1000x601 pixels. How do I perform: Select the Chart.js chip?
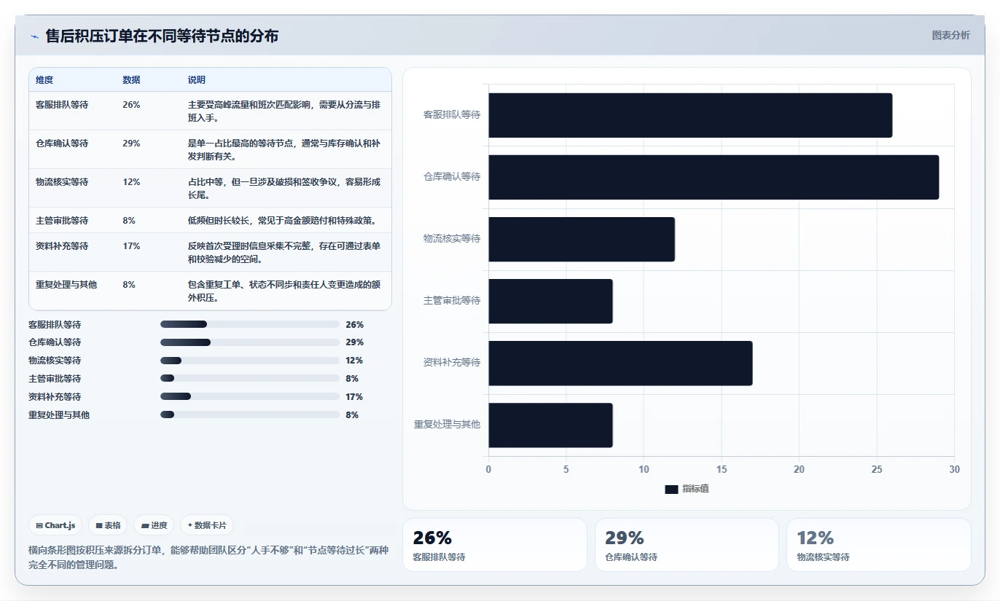click(55, 525)
